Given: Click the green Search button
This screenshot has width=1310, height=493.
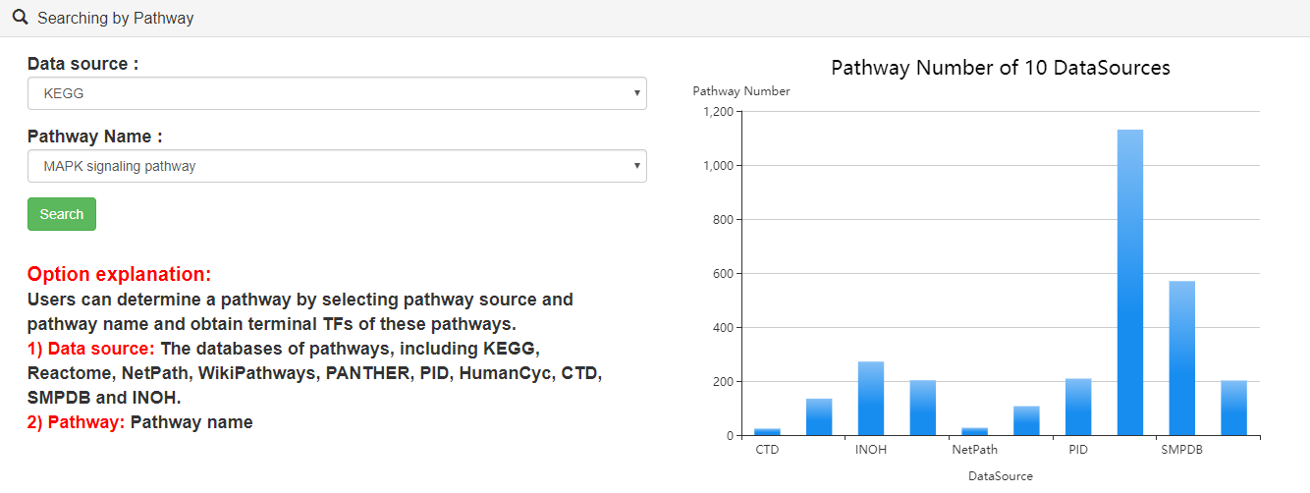Looking at the screenshot, I should (x=62, y=214).
